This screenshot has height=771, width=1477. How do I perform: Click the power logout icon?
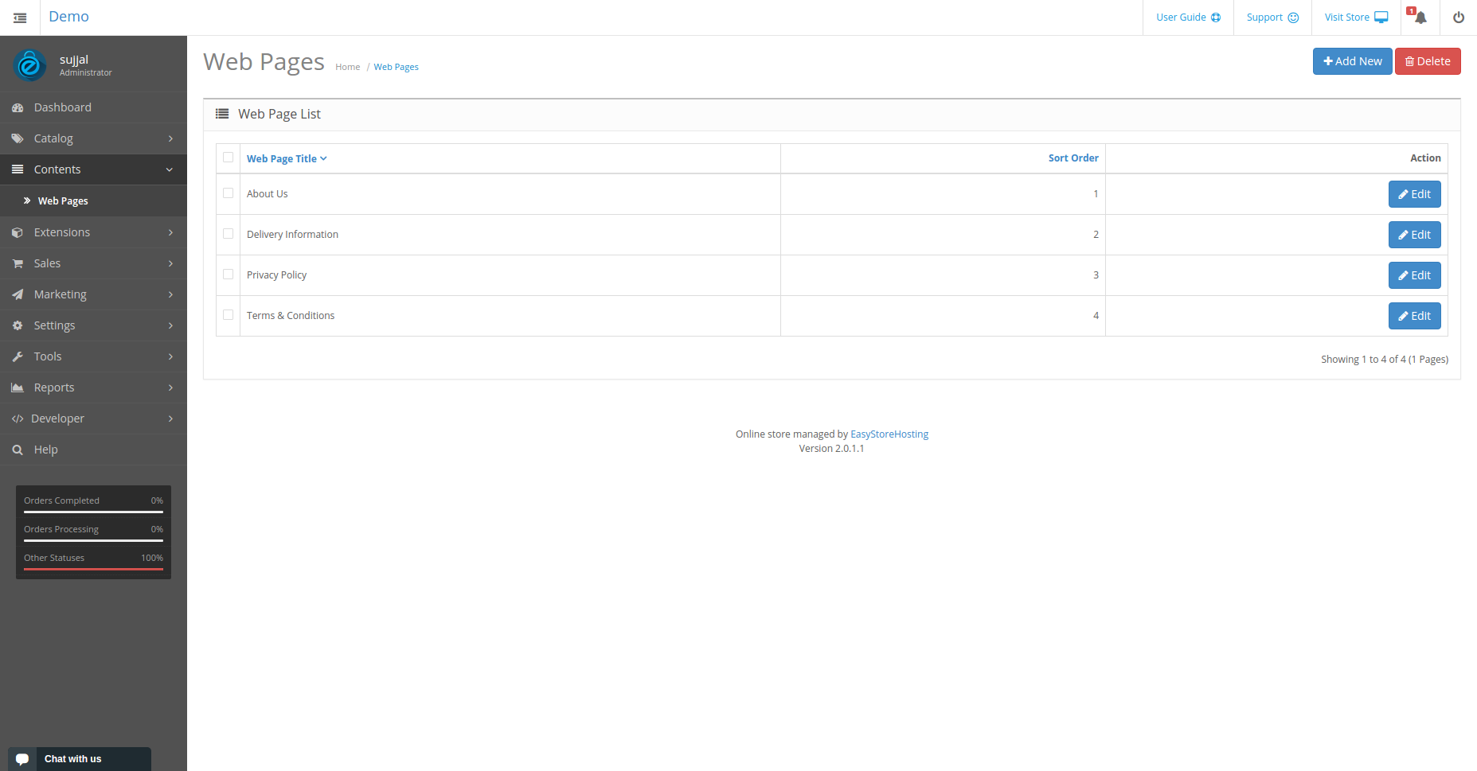pyautogui.click(x=1459, y=18)
